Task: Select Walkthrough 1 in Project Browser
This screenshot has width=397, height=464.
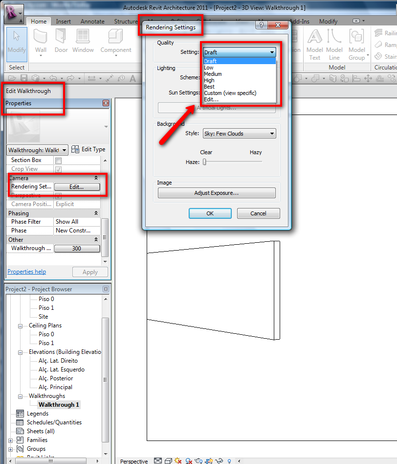Action: click(59, 404)
